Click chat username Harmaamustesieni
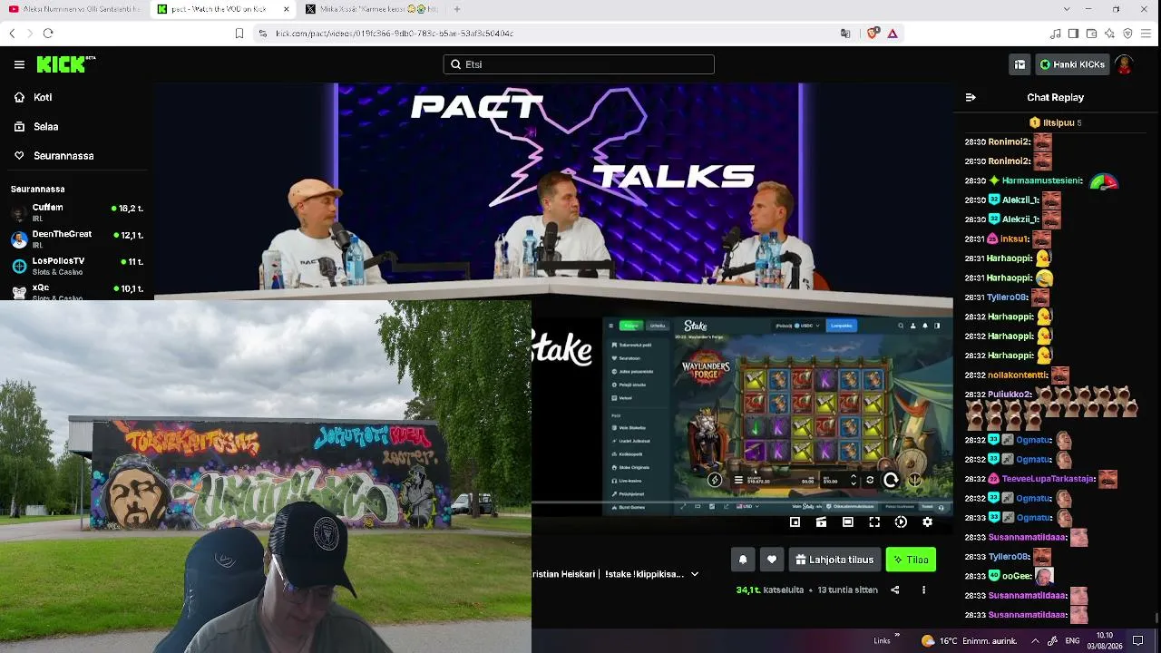 point(1041,180)
